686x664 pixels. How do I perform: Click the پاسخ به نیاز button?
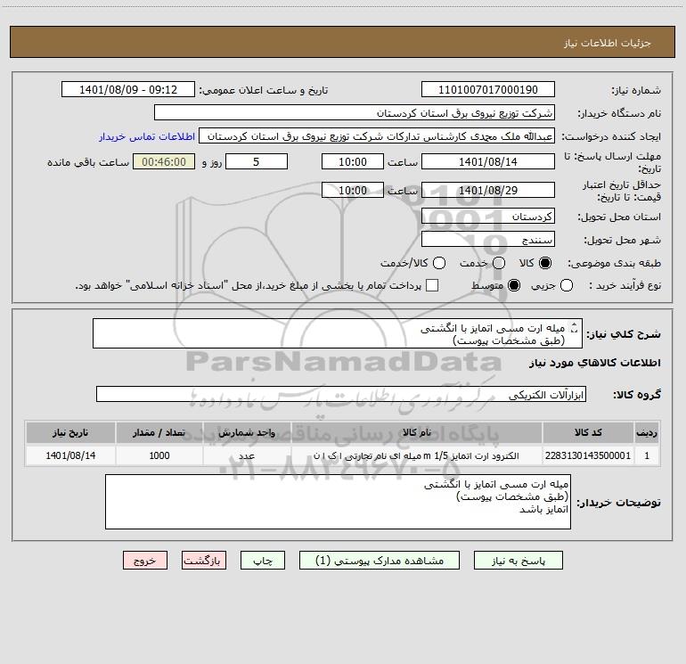(518, 561)
